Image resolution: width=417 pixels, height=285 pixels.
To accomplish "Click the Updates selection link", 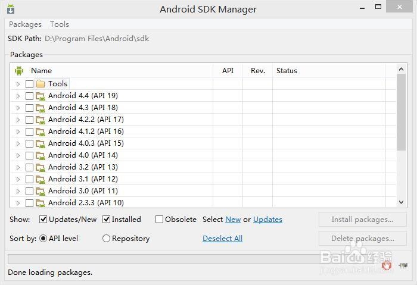I will click(x=267, y=220).
